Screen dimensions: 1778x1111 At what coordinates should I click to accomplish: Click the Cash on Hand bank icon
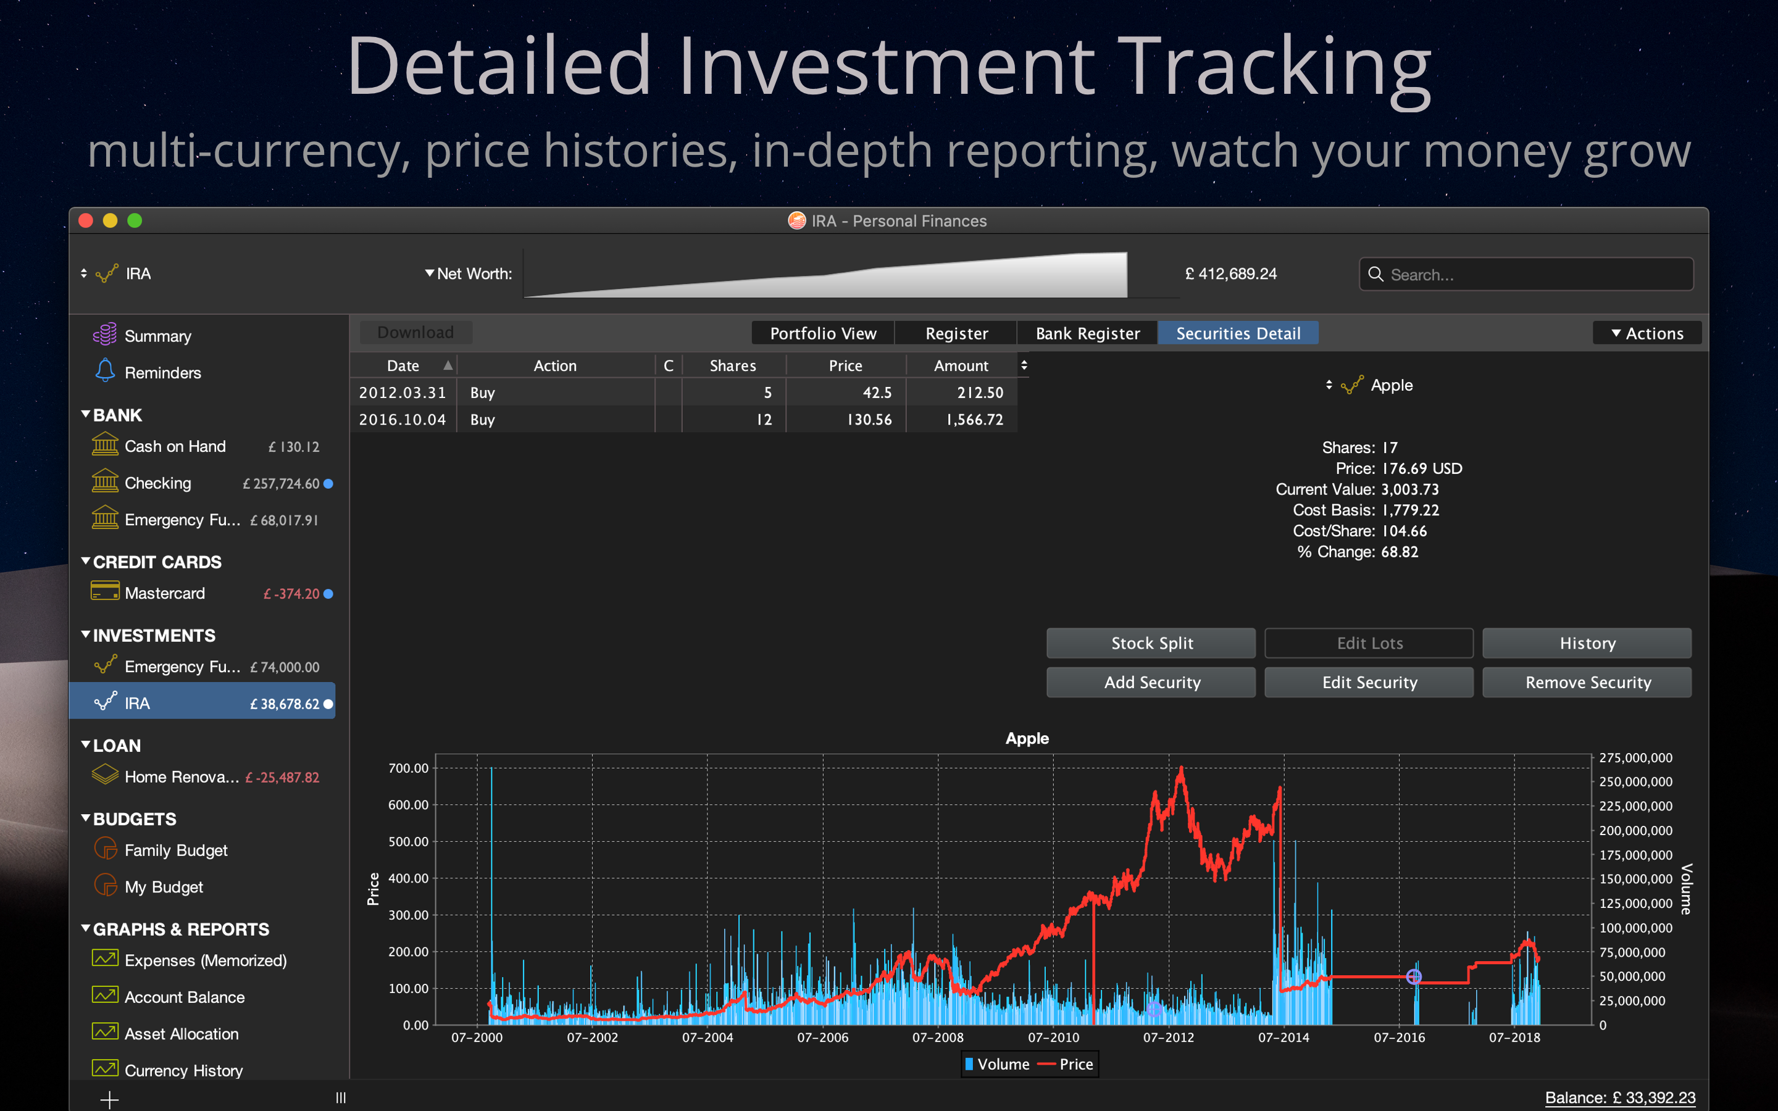(104, 445)
